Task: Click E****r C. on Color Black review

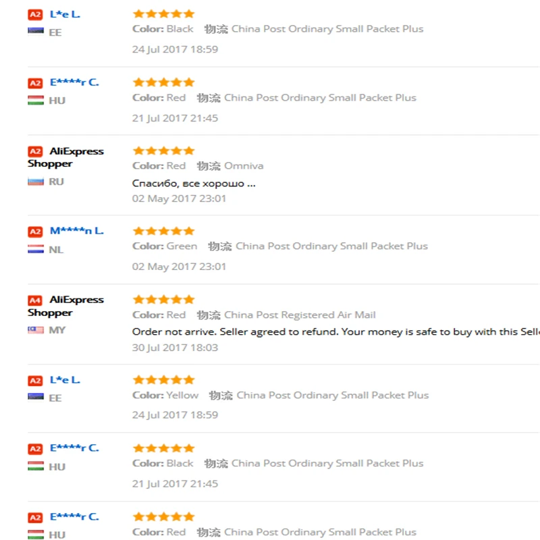Action: pos(74,448)
